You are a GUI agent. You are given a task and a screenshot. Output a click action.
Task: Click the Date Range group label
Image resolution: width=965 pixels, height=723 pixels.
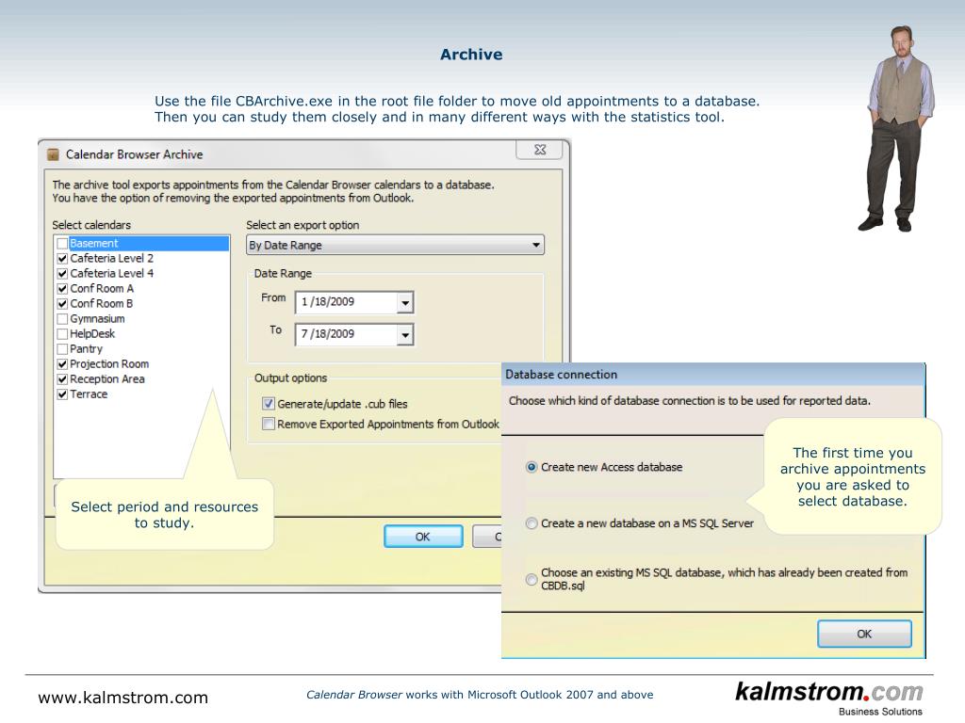point(283,274)
